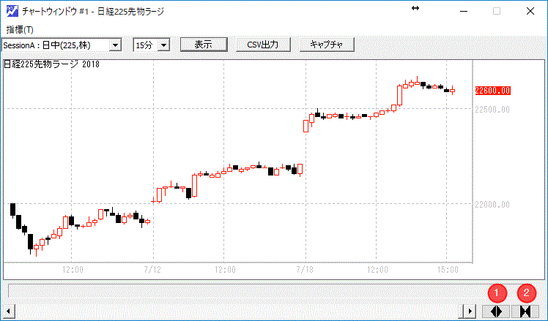Click the 7/13 date label on time axis
Viewport: 548px width, 321px height.
point(305,270)
